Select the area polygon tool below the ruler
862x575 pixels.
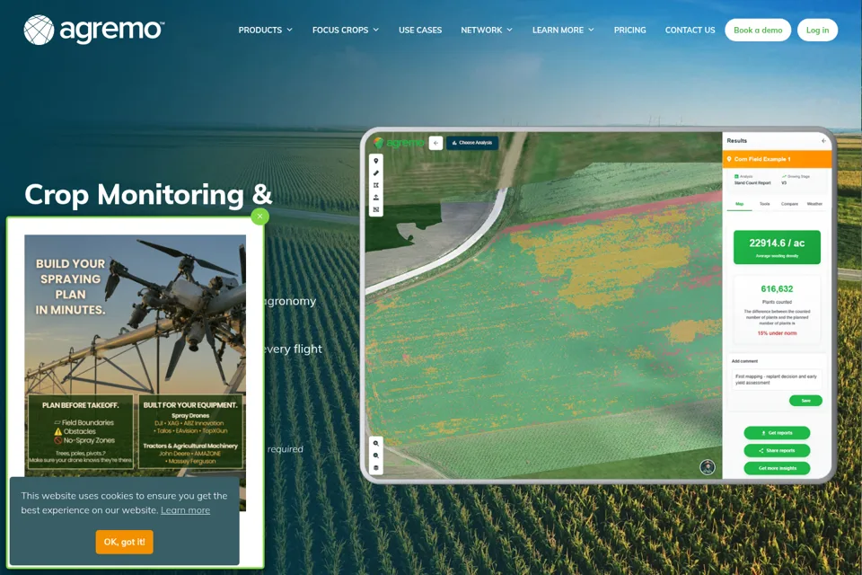[376, 185]
